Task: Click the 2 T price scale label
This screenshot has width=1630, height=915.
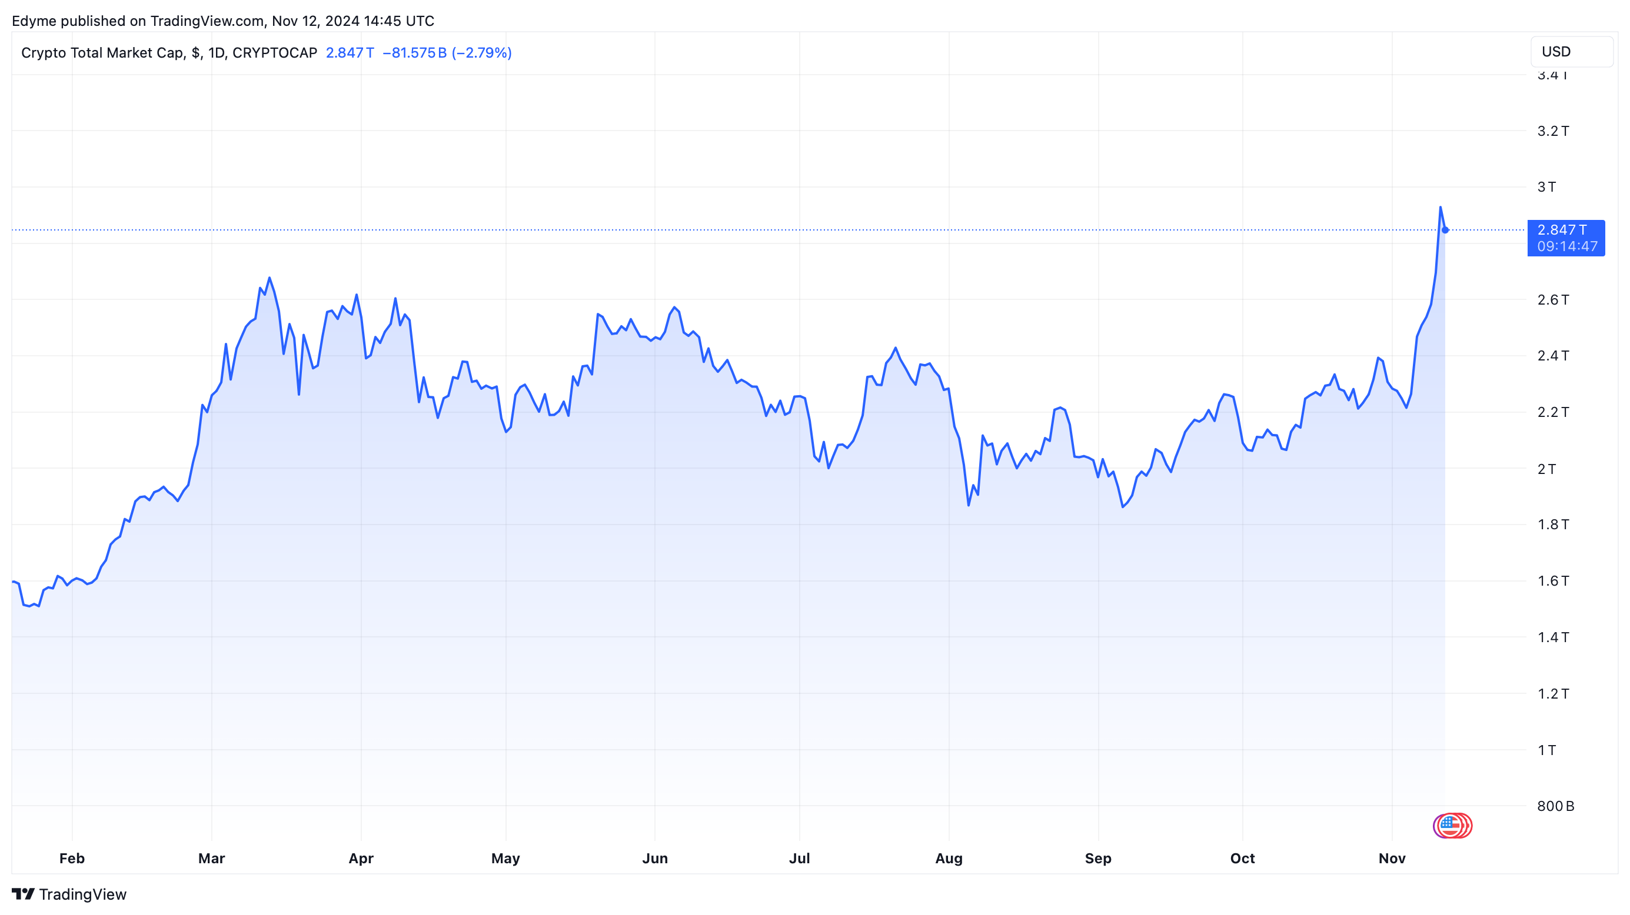Action: [1546, 469]
